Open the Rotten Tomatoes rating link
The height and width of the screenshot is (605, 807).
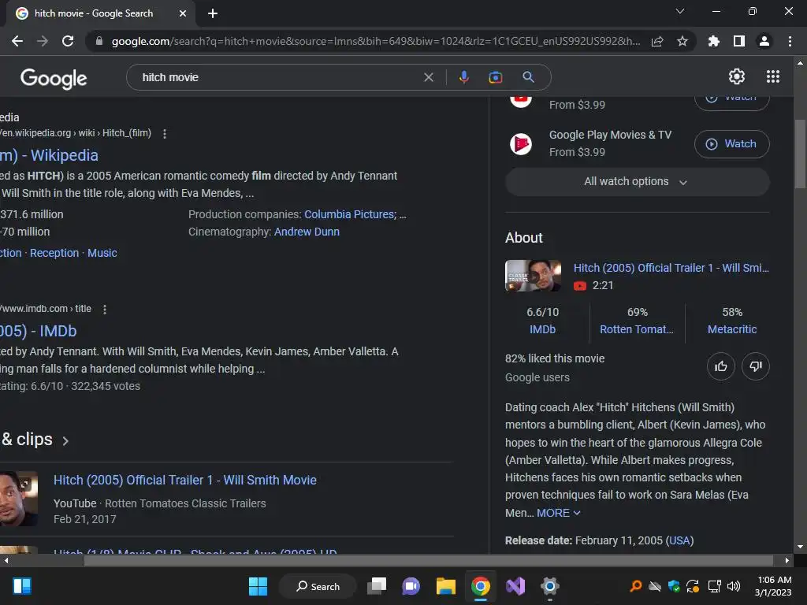click(636, 329)
